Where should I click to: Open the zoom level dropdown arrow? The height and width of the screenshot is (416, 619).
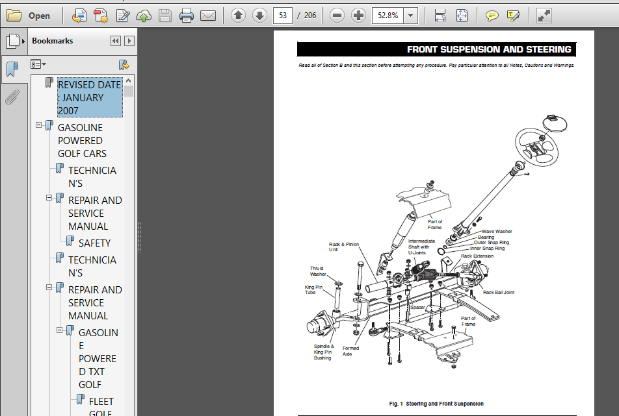(410, 16)
